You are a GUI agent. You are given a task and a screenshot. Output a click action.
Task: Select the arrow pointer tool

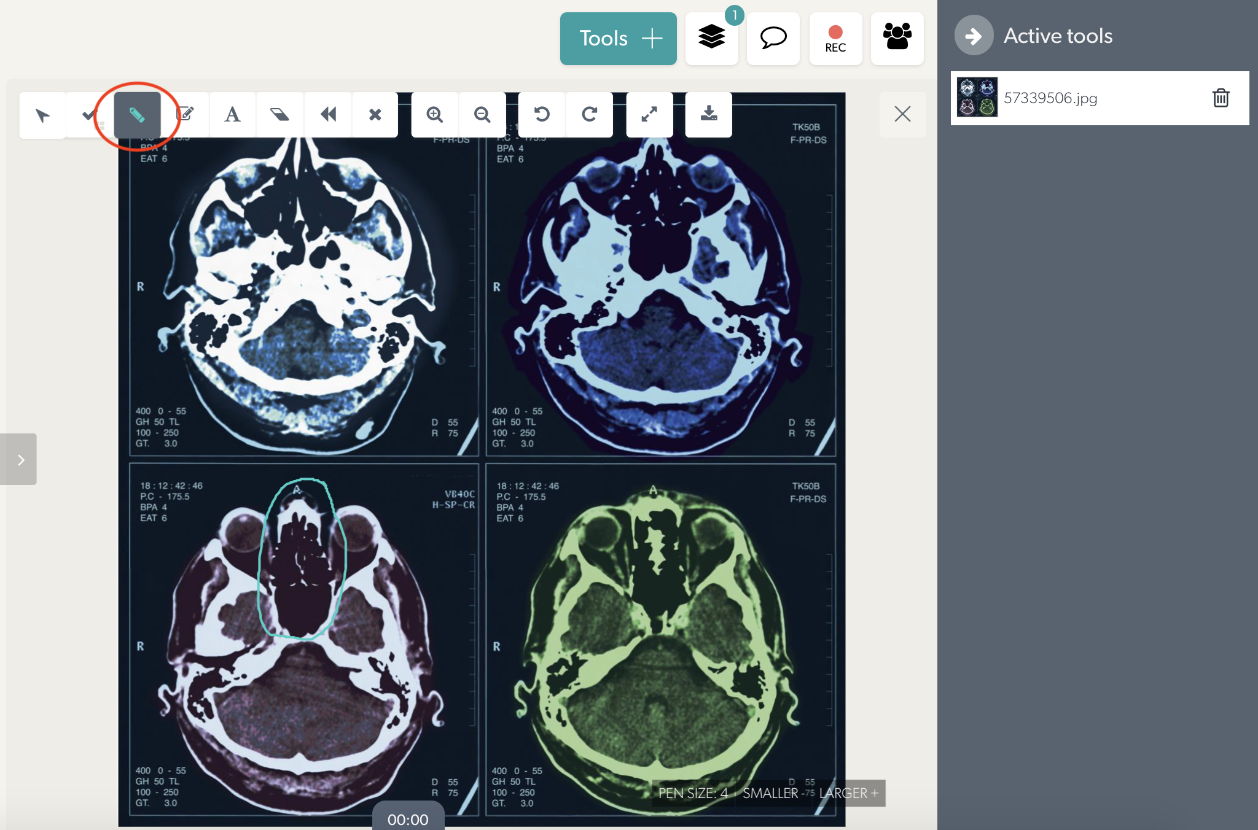(x=42, y=115)
